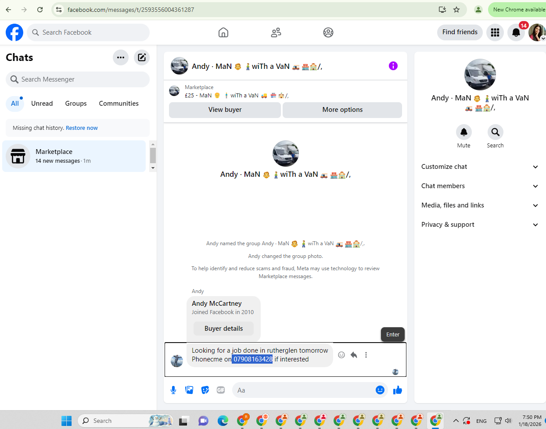View site information icon in address bar
This screenshot has width=546, height=429.
point(59,10)
